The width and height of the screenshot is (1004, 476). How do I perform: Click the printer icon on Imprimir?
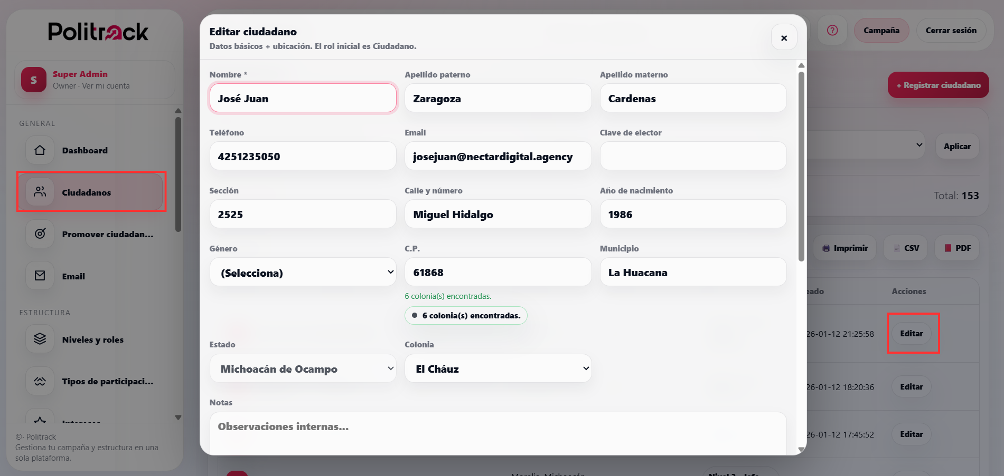coord(826,248)
